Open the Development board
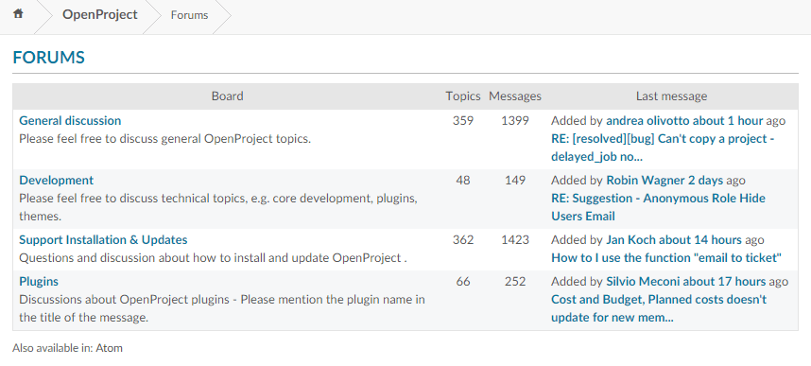Image resolution: width=811 pixels, height=366 pixels. [x=57, y=180]
